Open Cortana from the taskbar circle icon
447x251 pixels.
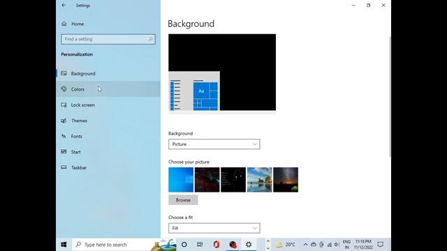(x=184, y=245)
